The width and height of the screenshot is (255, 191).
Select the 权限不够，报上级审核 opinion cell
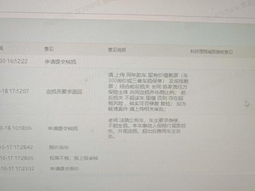click(74, 158)
